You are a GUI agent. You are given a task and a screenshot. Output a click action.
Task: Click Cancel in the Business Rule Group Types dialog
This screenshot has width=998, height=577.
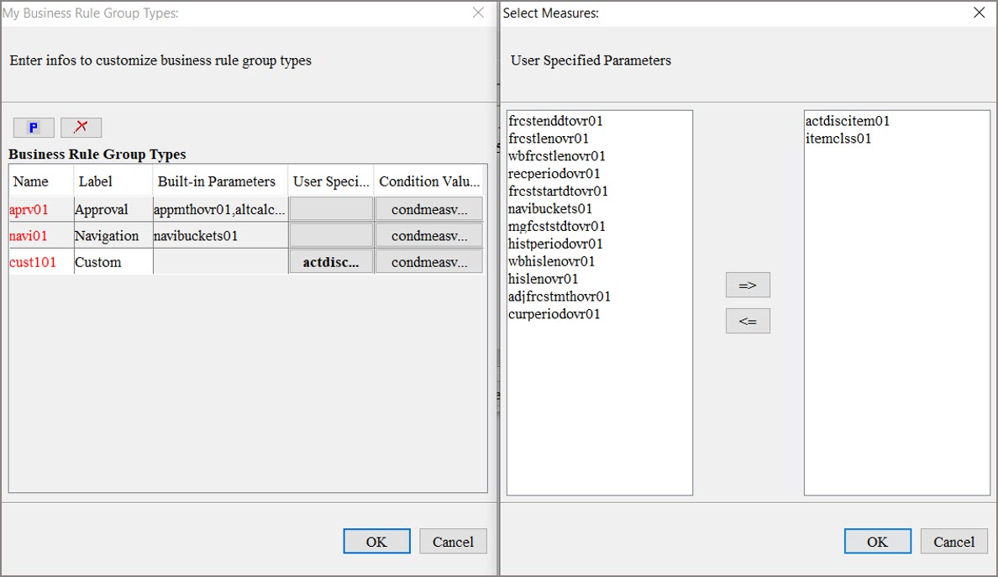click(x=453, y=541)
